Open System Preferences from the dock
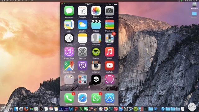 click(x=126, y=109)
